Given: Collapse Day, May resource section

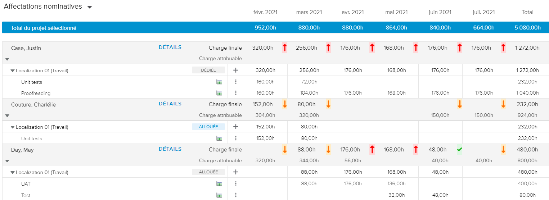Looking at the screenshot, I should tap(7, 161).
